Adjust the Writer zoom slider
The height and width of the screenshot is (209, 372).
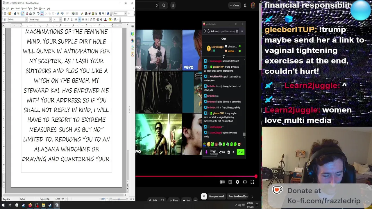119,199
